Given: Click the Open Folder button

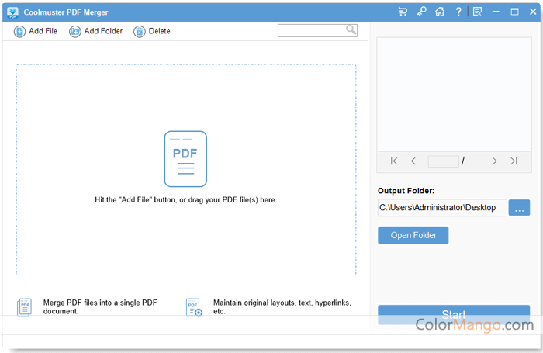Looking at the screenshot, I should click(x=413, y=235).
